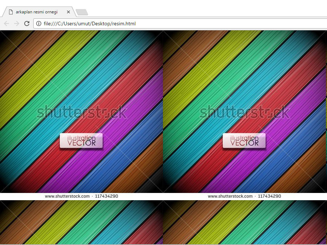Click the browser Back arrow

[x=7, y=23]
